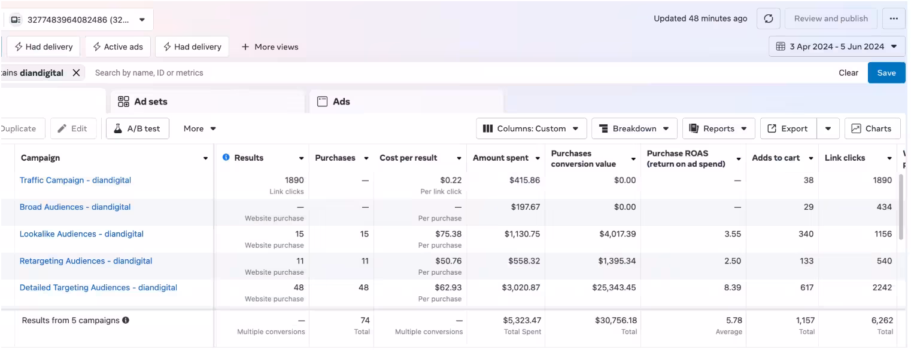Open Detailed Targeting Audiences - diandigital
911x350 pixels.
coord(98,288)
